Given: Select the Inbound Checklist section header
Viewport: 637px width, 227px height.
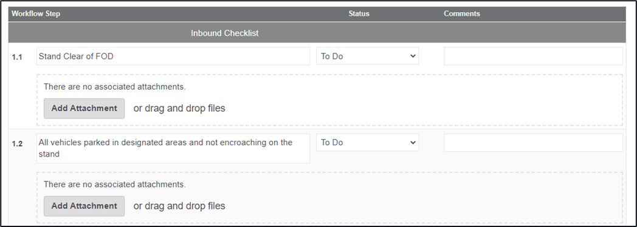Looking at the screenshot, I should pos(225,33).
